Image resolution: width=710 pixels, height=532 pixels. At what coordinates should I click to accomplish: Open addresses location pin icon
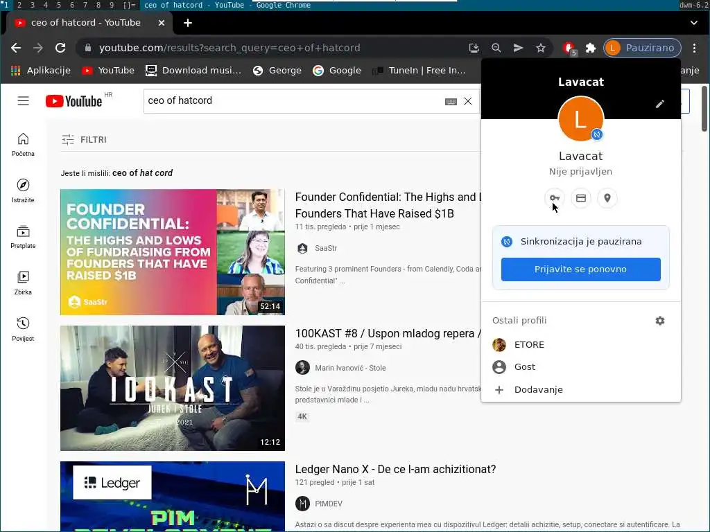[607, 198]
